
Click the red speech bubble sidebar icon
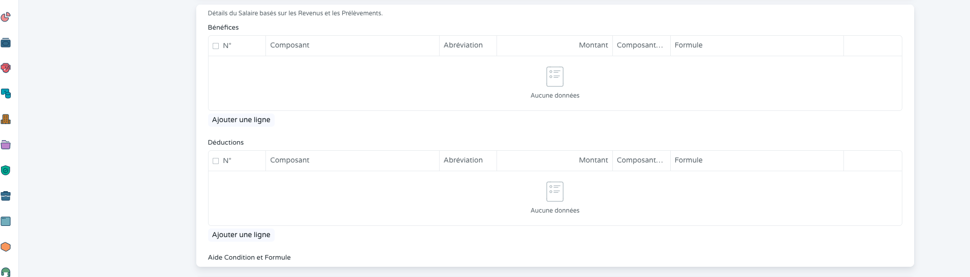(6, 68)
